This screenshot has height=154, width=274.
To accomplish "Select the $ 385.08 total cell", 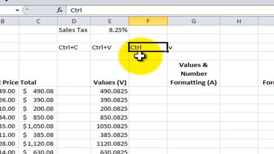I will 38,135.
